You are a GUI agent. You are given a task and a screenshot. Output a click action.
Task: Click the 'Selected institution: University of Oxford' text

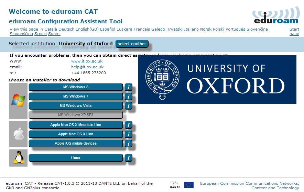coord(61,44)
